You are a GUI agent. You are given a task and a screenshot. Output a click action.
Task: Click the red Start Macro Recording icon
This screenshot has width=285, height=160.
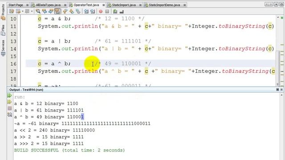101,12
